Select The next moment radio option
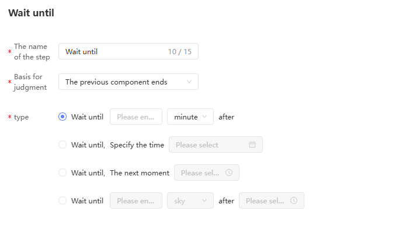410x250 pixels. click(x=62, y=172)
